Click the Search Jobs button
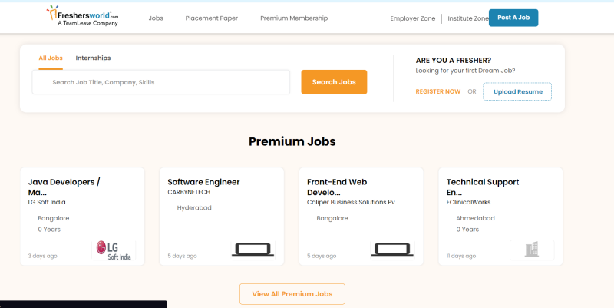614x308 pixels. coord(334,82)
